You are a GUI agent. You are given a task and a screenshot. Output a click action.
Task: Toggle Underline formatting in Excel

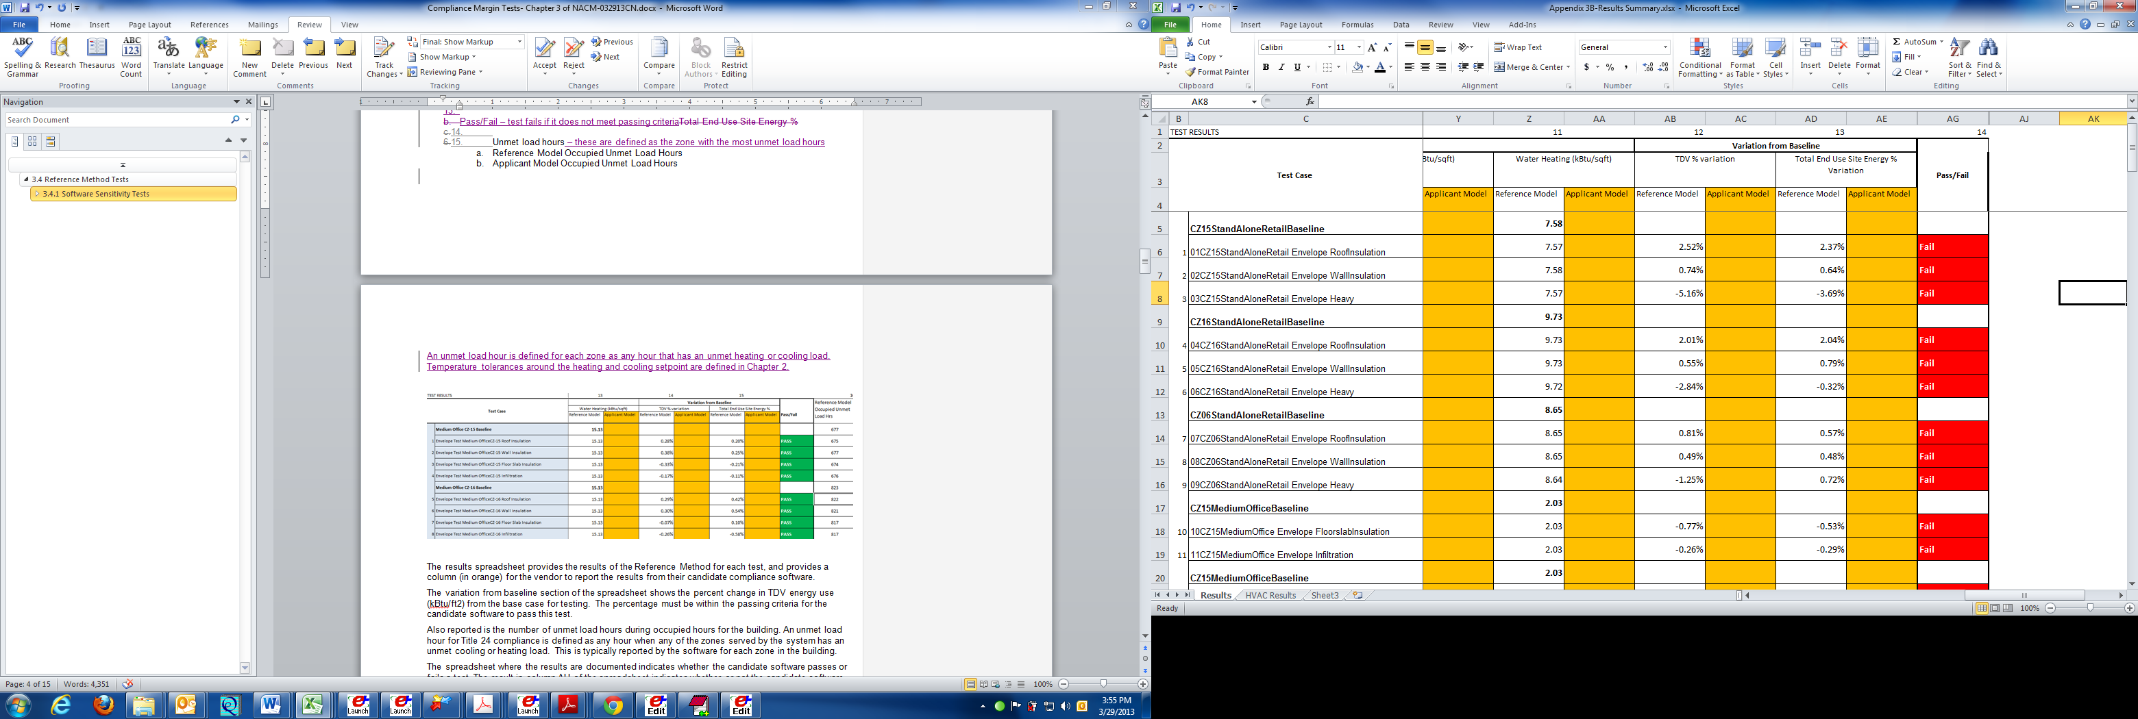(x=1297, y=67)
